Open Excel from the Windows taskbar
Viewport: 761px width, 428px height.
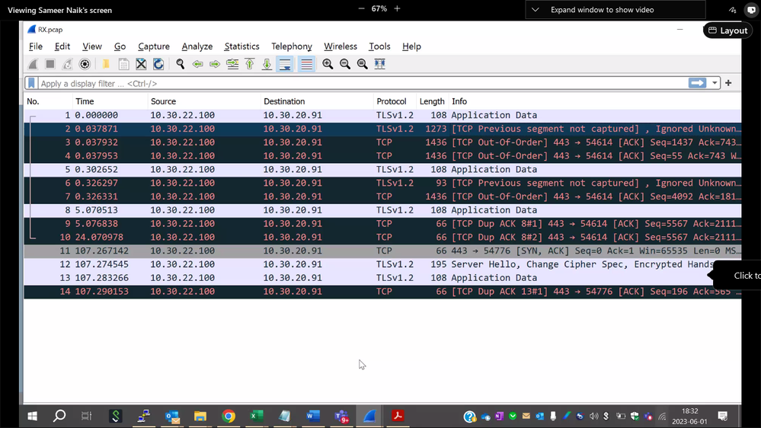(x=257, y=417)
